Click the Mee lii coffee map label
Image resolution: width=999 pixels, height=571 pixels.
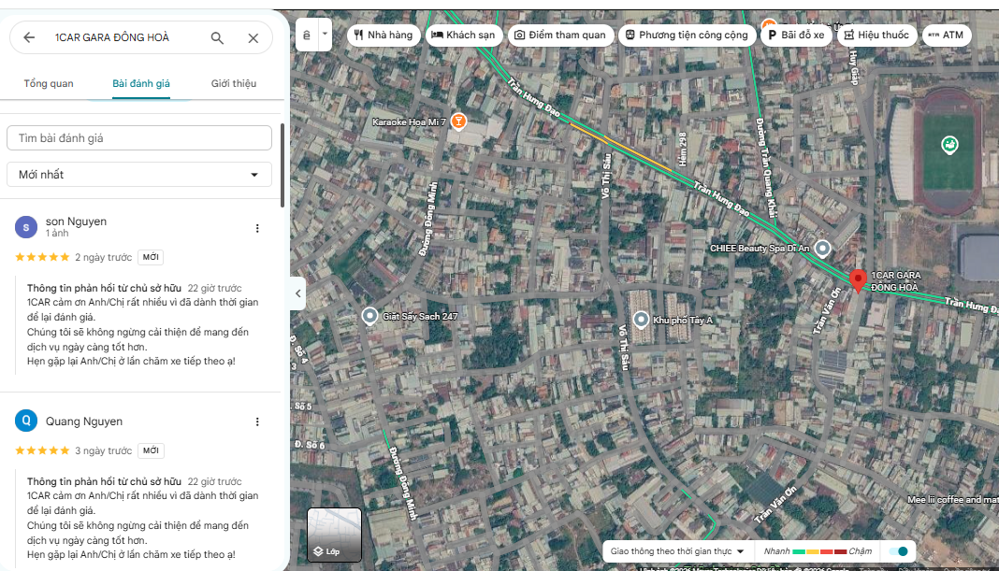[x=952, y=500]
